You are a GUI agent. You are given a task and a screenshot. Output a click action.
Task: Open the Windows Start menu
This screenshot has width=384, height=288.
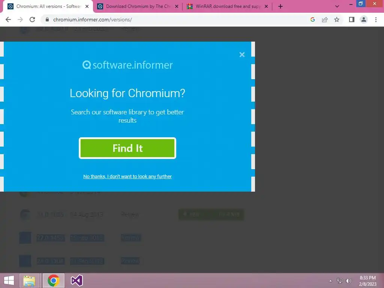9,280
